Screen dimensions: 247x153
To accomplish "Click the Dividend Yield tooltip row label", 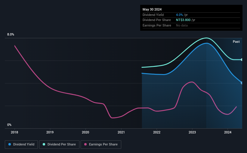I will point(153,15).
